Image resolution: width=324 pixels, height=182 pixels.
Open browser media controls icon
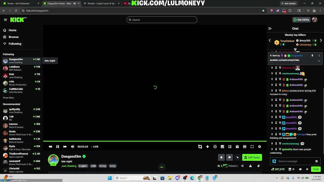point(308,11)
